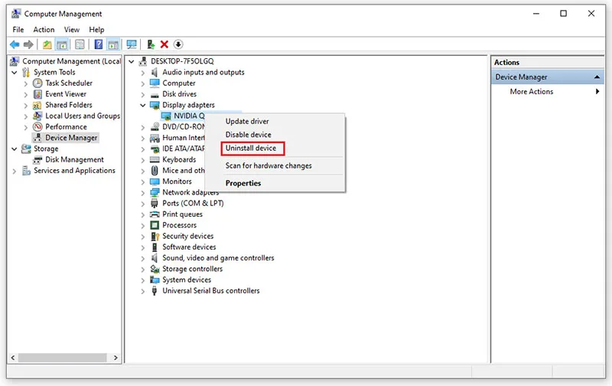Expand the Computer device category
Viewport: 612px width, 386px height.
(143, 83)
